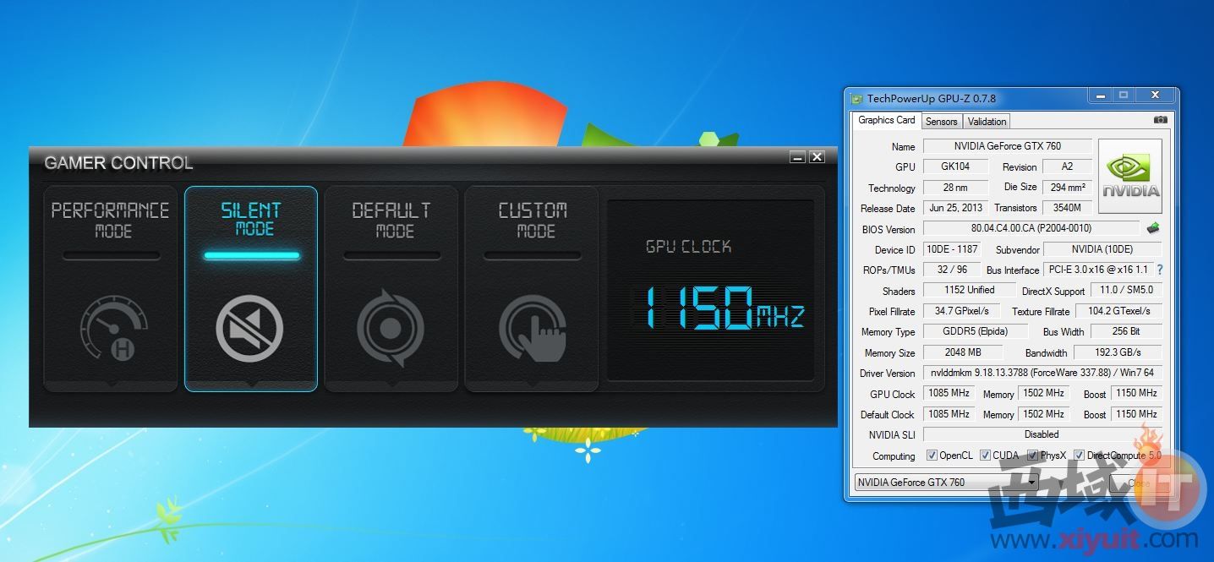The height and width of the screenshot is (562, 1214).
Task: Click Pixel Fillrate value 34.7 GPixel/s
Action: tap(961, 311)
